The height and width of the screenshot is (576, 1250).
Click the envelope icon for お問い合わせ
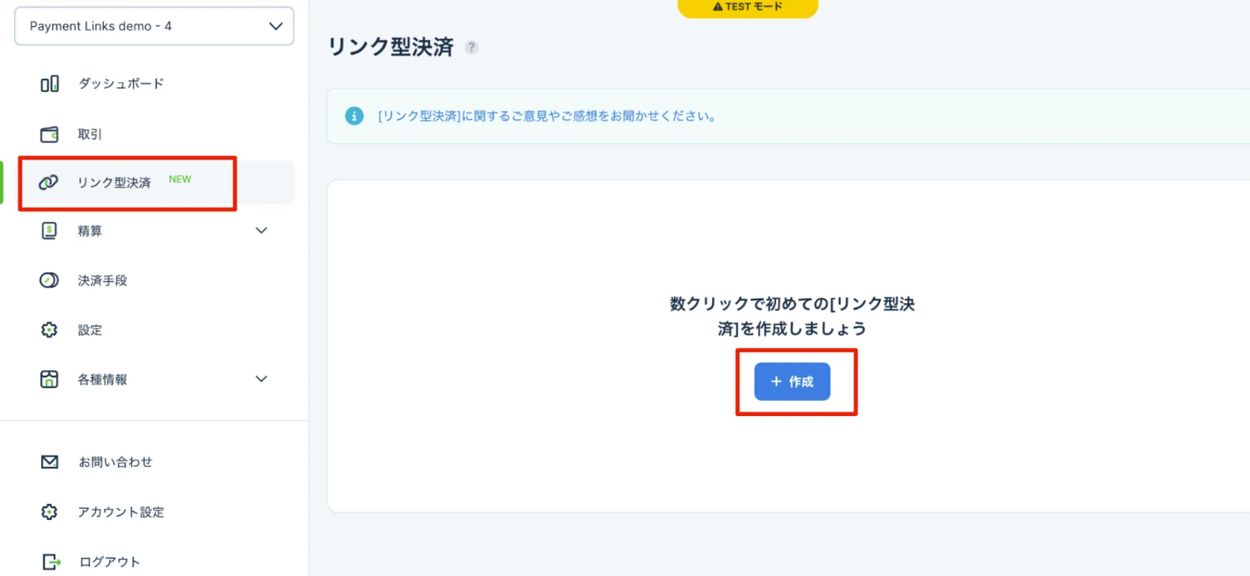[x=49, y=461]
